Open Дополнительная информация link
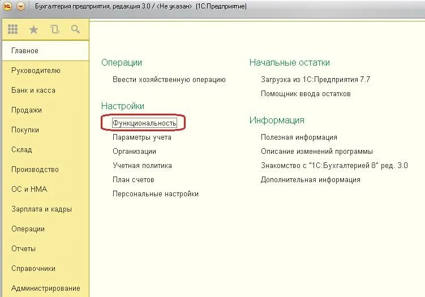 click(x=311, y=180)
